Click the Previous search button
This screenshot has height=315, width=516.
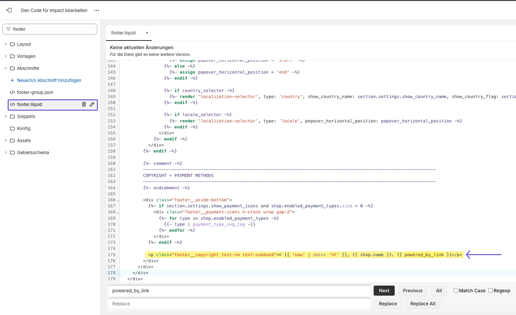click(x=412, y=291)
